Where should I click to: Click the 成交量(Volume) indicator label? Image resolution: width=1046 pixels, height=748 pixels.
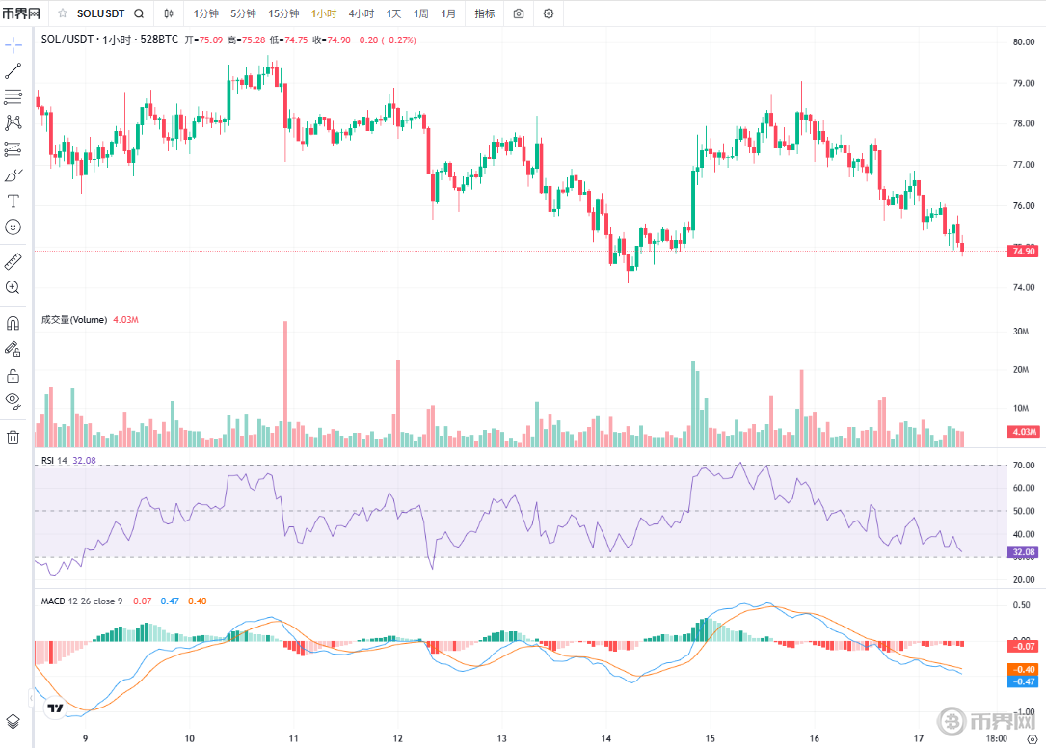(x=74, y=320)
